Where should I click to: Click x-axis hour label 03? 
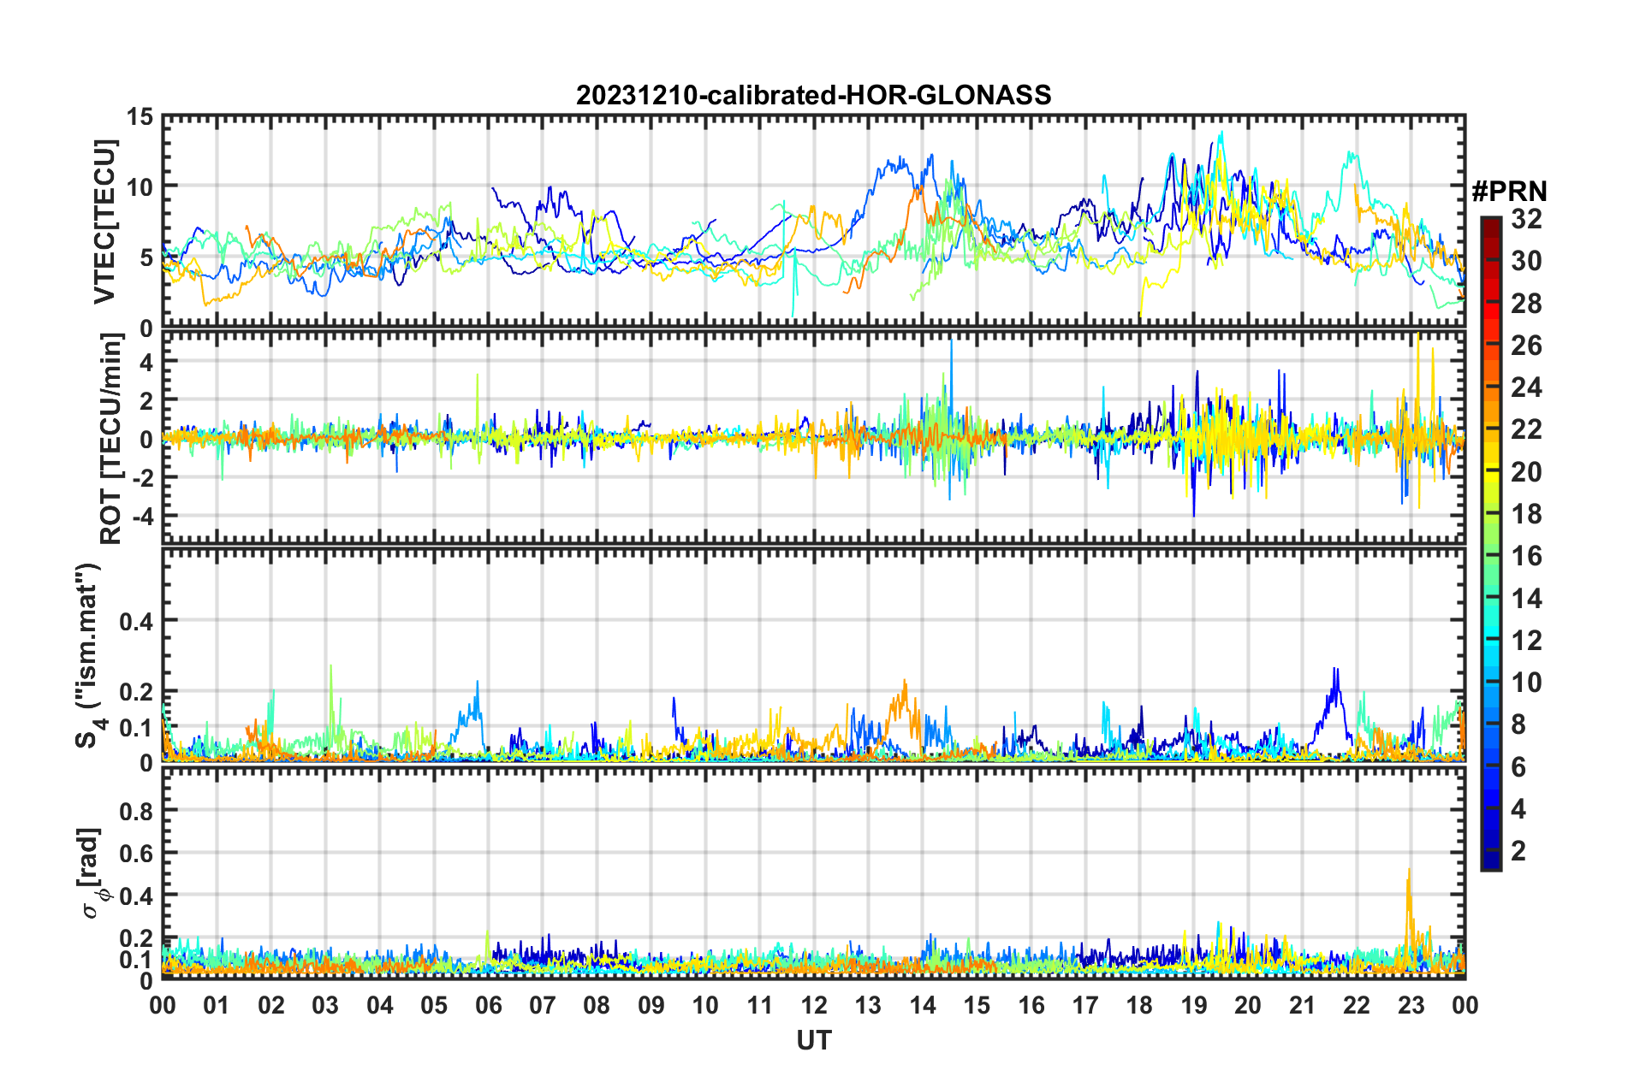(325, 1006)
